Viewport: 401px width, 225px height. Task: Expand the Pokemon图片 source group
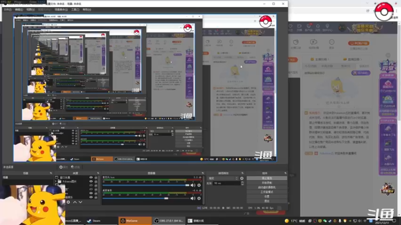tap(56, 181)
